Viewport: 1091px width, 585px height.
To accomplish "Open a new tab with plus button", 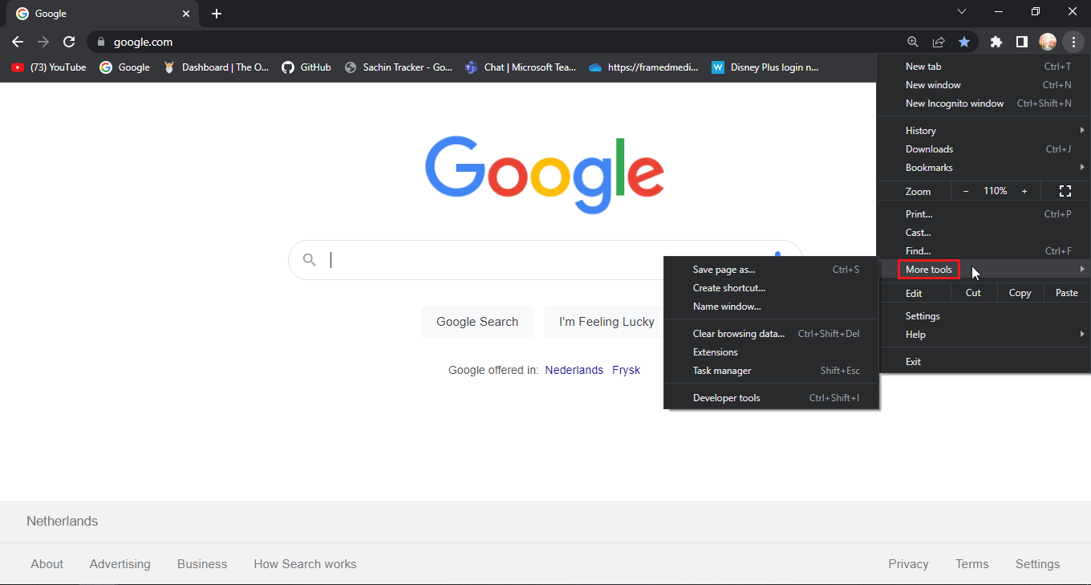I will [217, 14].
